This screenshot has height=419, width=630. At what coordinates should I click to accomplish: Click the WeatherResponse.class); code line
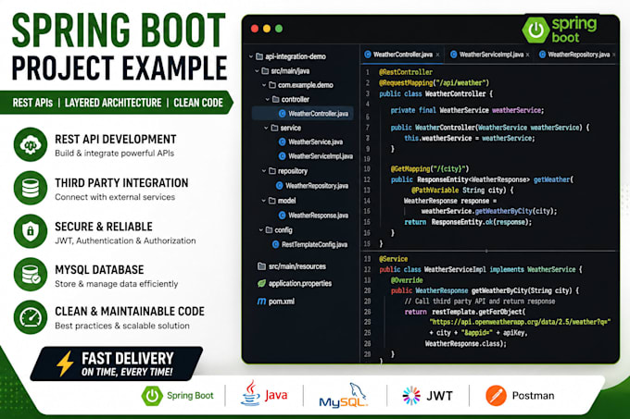pyautogui.click(x=466, y=344)
